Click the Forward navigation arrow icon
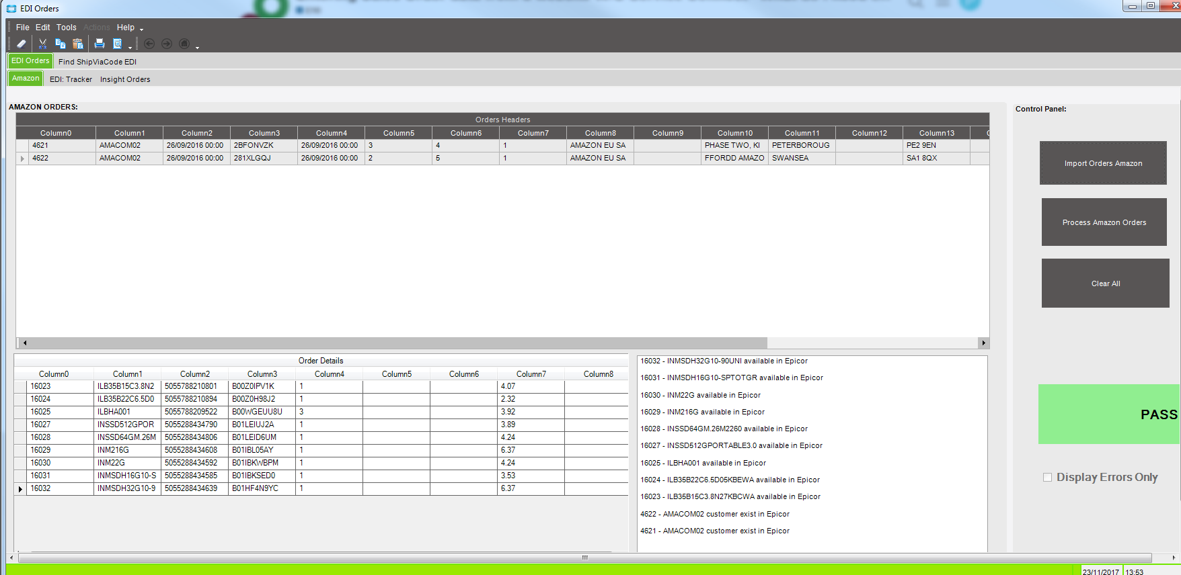Image resolution: width=1181 pixels, height=575 pixels. pos(167,44)
